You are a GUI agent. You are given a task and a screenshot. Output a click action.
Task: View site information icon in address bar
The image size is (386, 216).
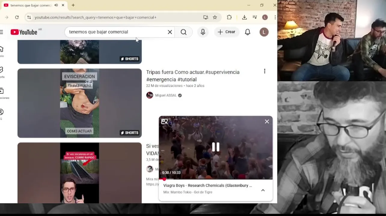point(29,17)
